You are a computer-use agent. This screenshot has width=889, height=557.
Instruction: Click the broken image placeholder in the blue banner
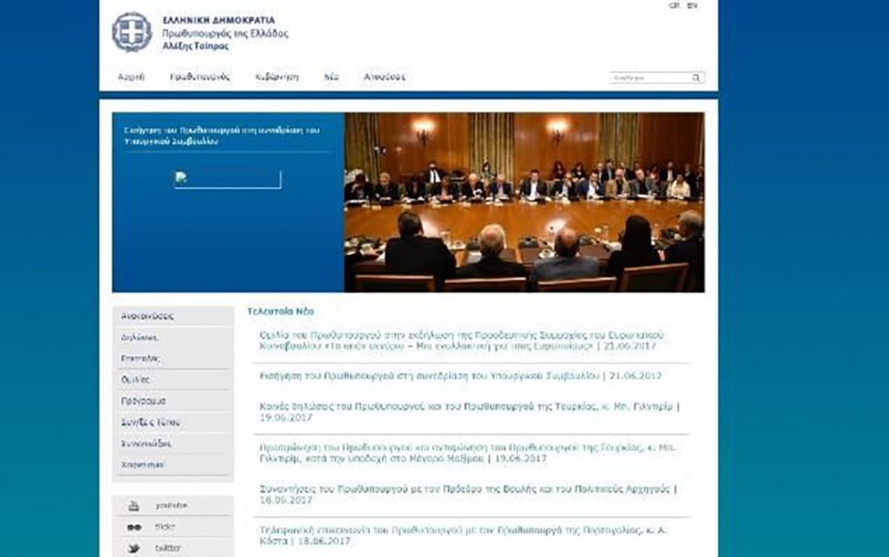point(227,180)
